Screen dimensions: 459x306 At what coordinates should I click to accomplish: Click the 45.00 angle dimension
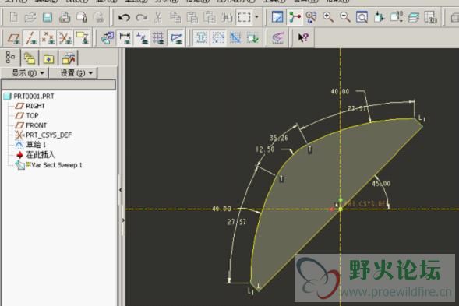(381, 184)
